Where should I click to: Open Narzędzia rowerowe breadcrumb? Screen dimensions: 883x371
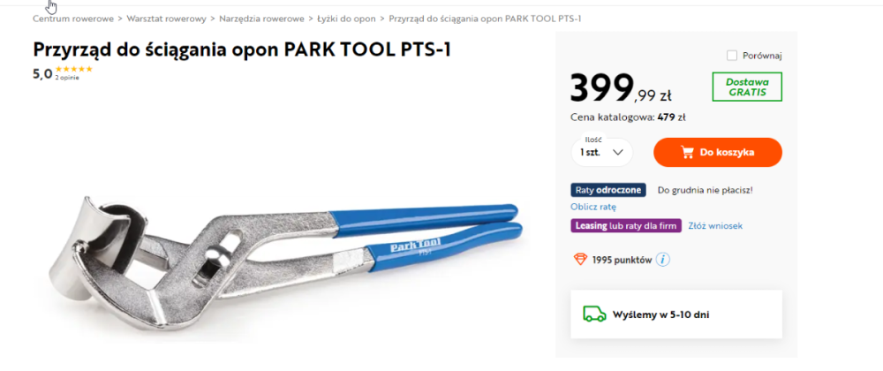264,19
